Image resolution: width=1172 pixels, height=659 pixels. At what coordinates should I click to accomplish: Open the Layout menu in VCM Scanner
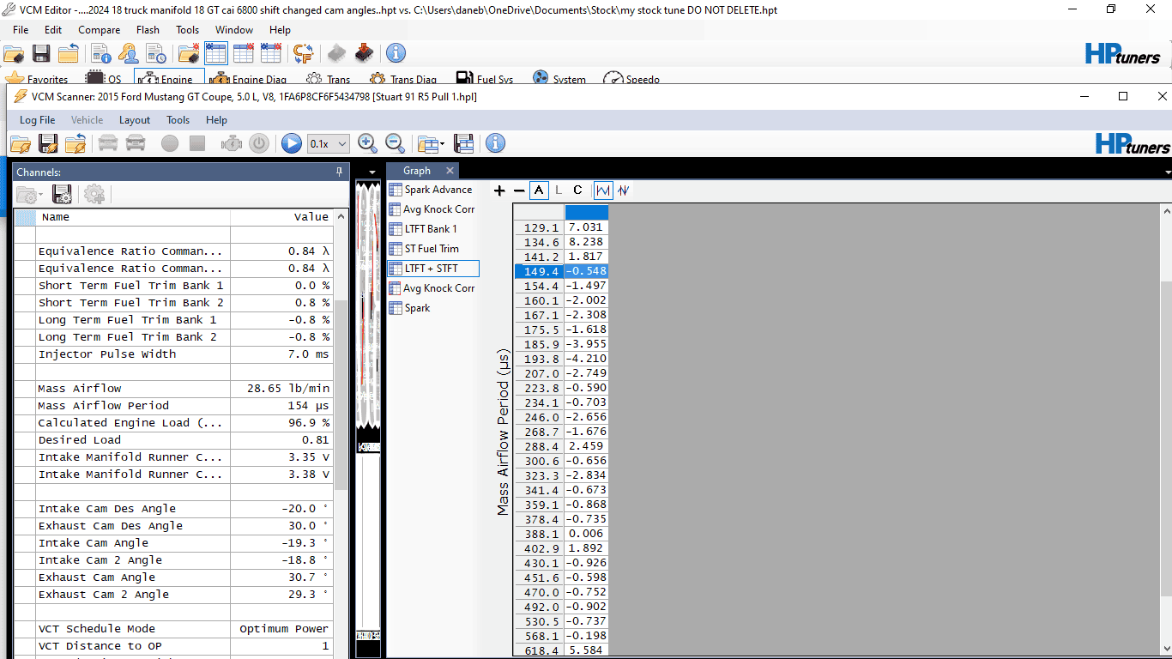135,120
